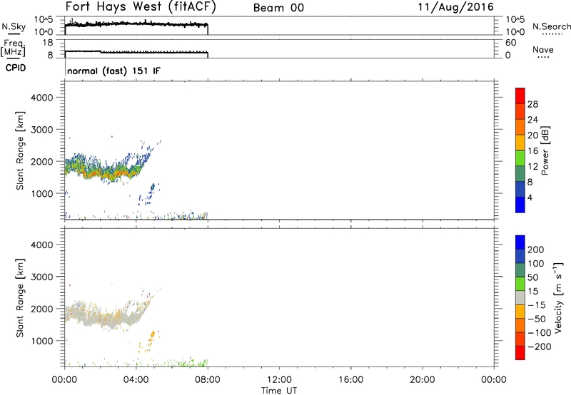571x395 pixels.
Task: Click the '-200' label on Velocity colorbar
Action: [539, 347]
